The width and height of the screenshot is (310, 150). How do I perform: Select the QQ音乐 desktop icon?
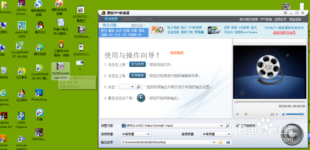(22, 73)
